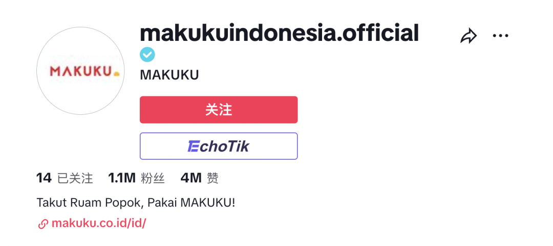Image resolution: width=553 pixels, height=246 pixels.
Task: Open the 粉丝 followers label
Action: point(153,179)
